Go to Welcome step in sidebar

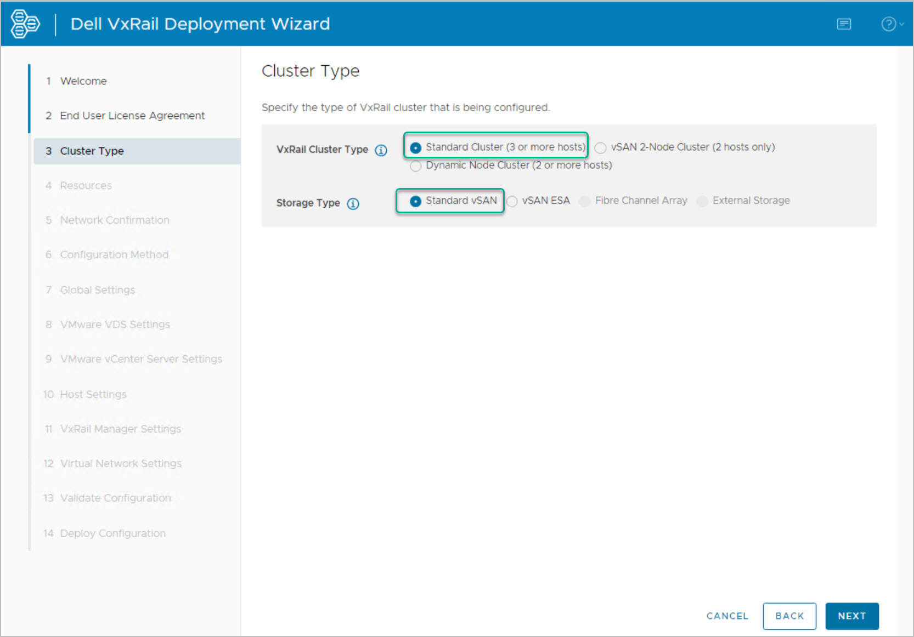pyautogui.click(x=83, y=81)
